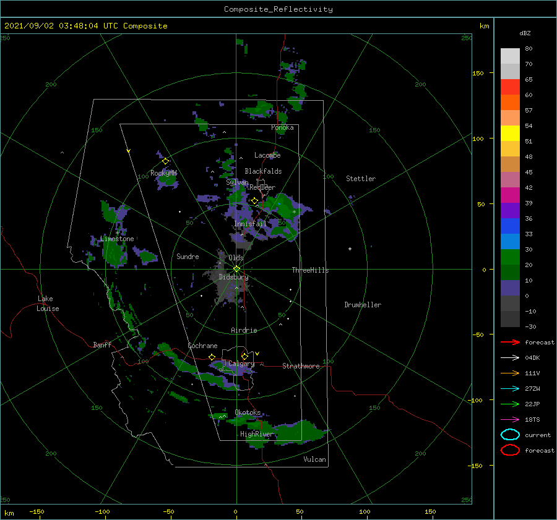Click the orange 60 dBZ color swatch
The height and width of the screenshot is (520, 557).
[510, 102]
